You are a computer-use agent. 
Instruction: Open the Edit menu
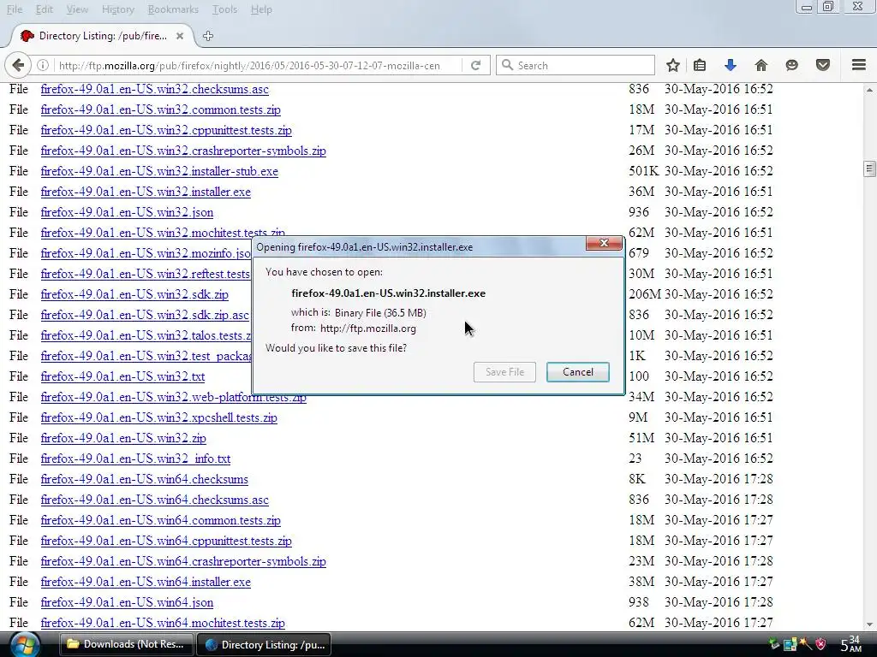(44, 9)
